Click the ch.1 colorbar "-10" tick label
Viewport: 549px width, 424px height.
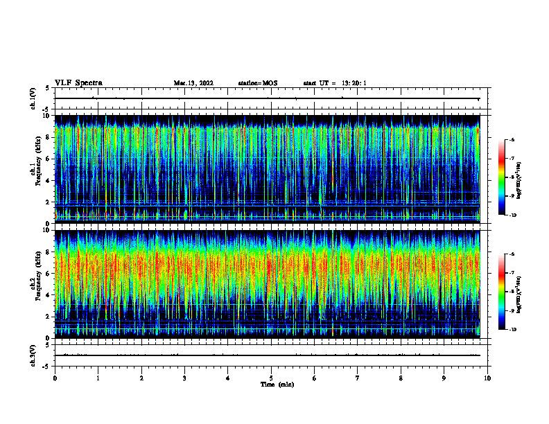(513, 215)
